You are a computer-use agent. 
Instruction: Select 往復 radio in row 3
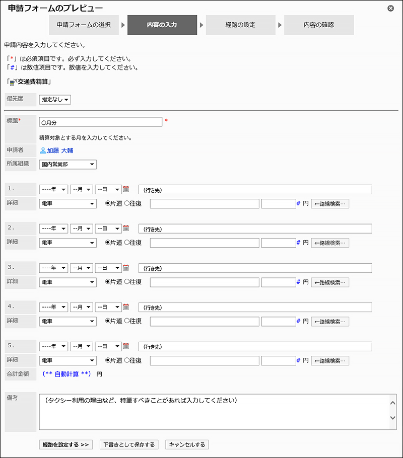(x=126, y=281)
